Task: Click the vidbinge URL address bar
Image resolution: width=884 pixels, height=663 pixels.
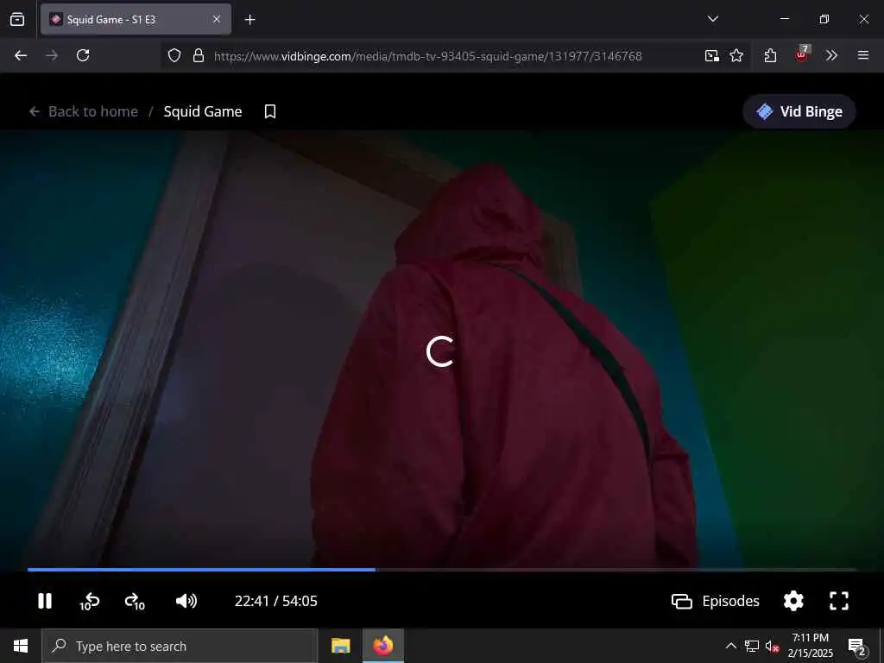Action: tap(428, 56)
